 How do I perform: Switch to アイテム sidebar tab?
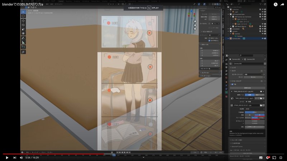tap(223, 13)
